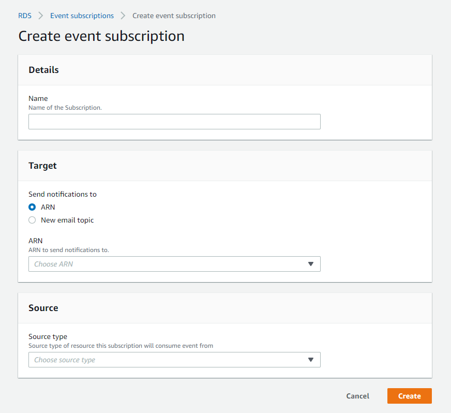The height and width of the screenshot is (413, 451).
Task: Click the Target section header
Action: click(42, 166)
